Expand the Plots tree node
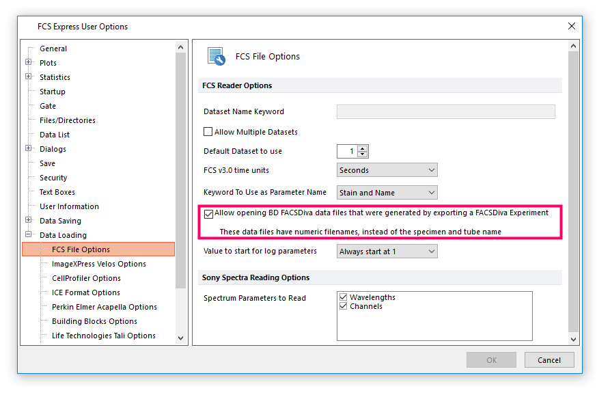This screenshot has height=395, width=597. 29,62
